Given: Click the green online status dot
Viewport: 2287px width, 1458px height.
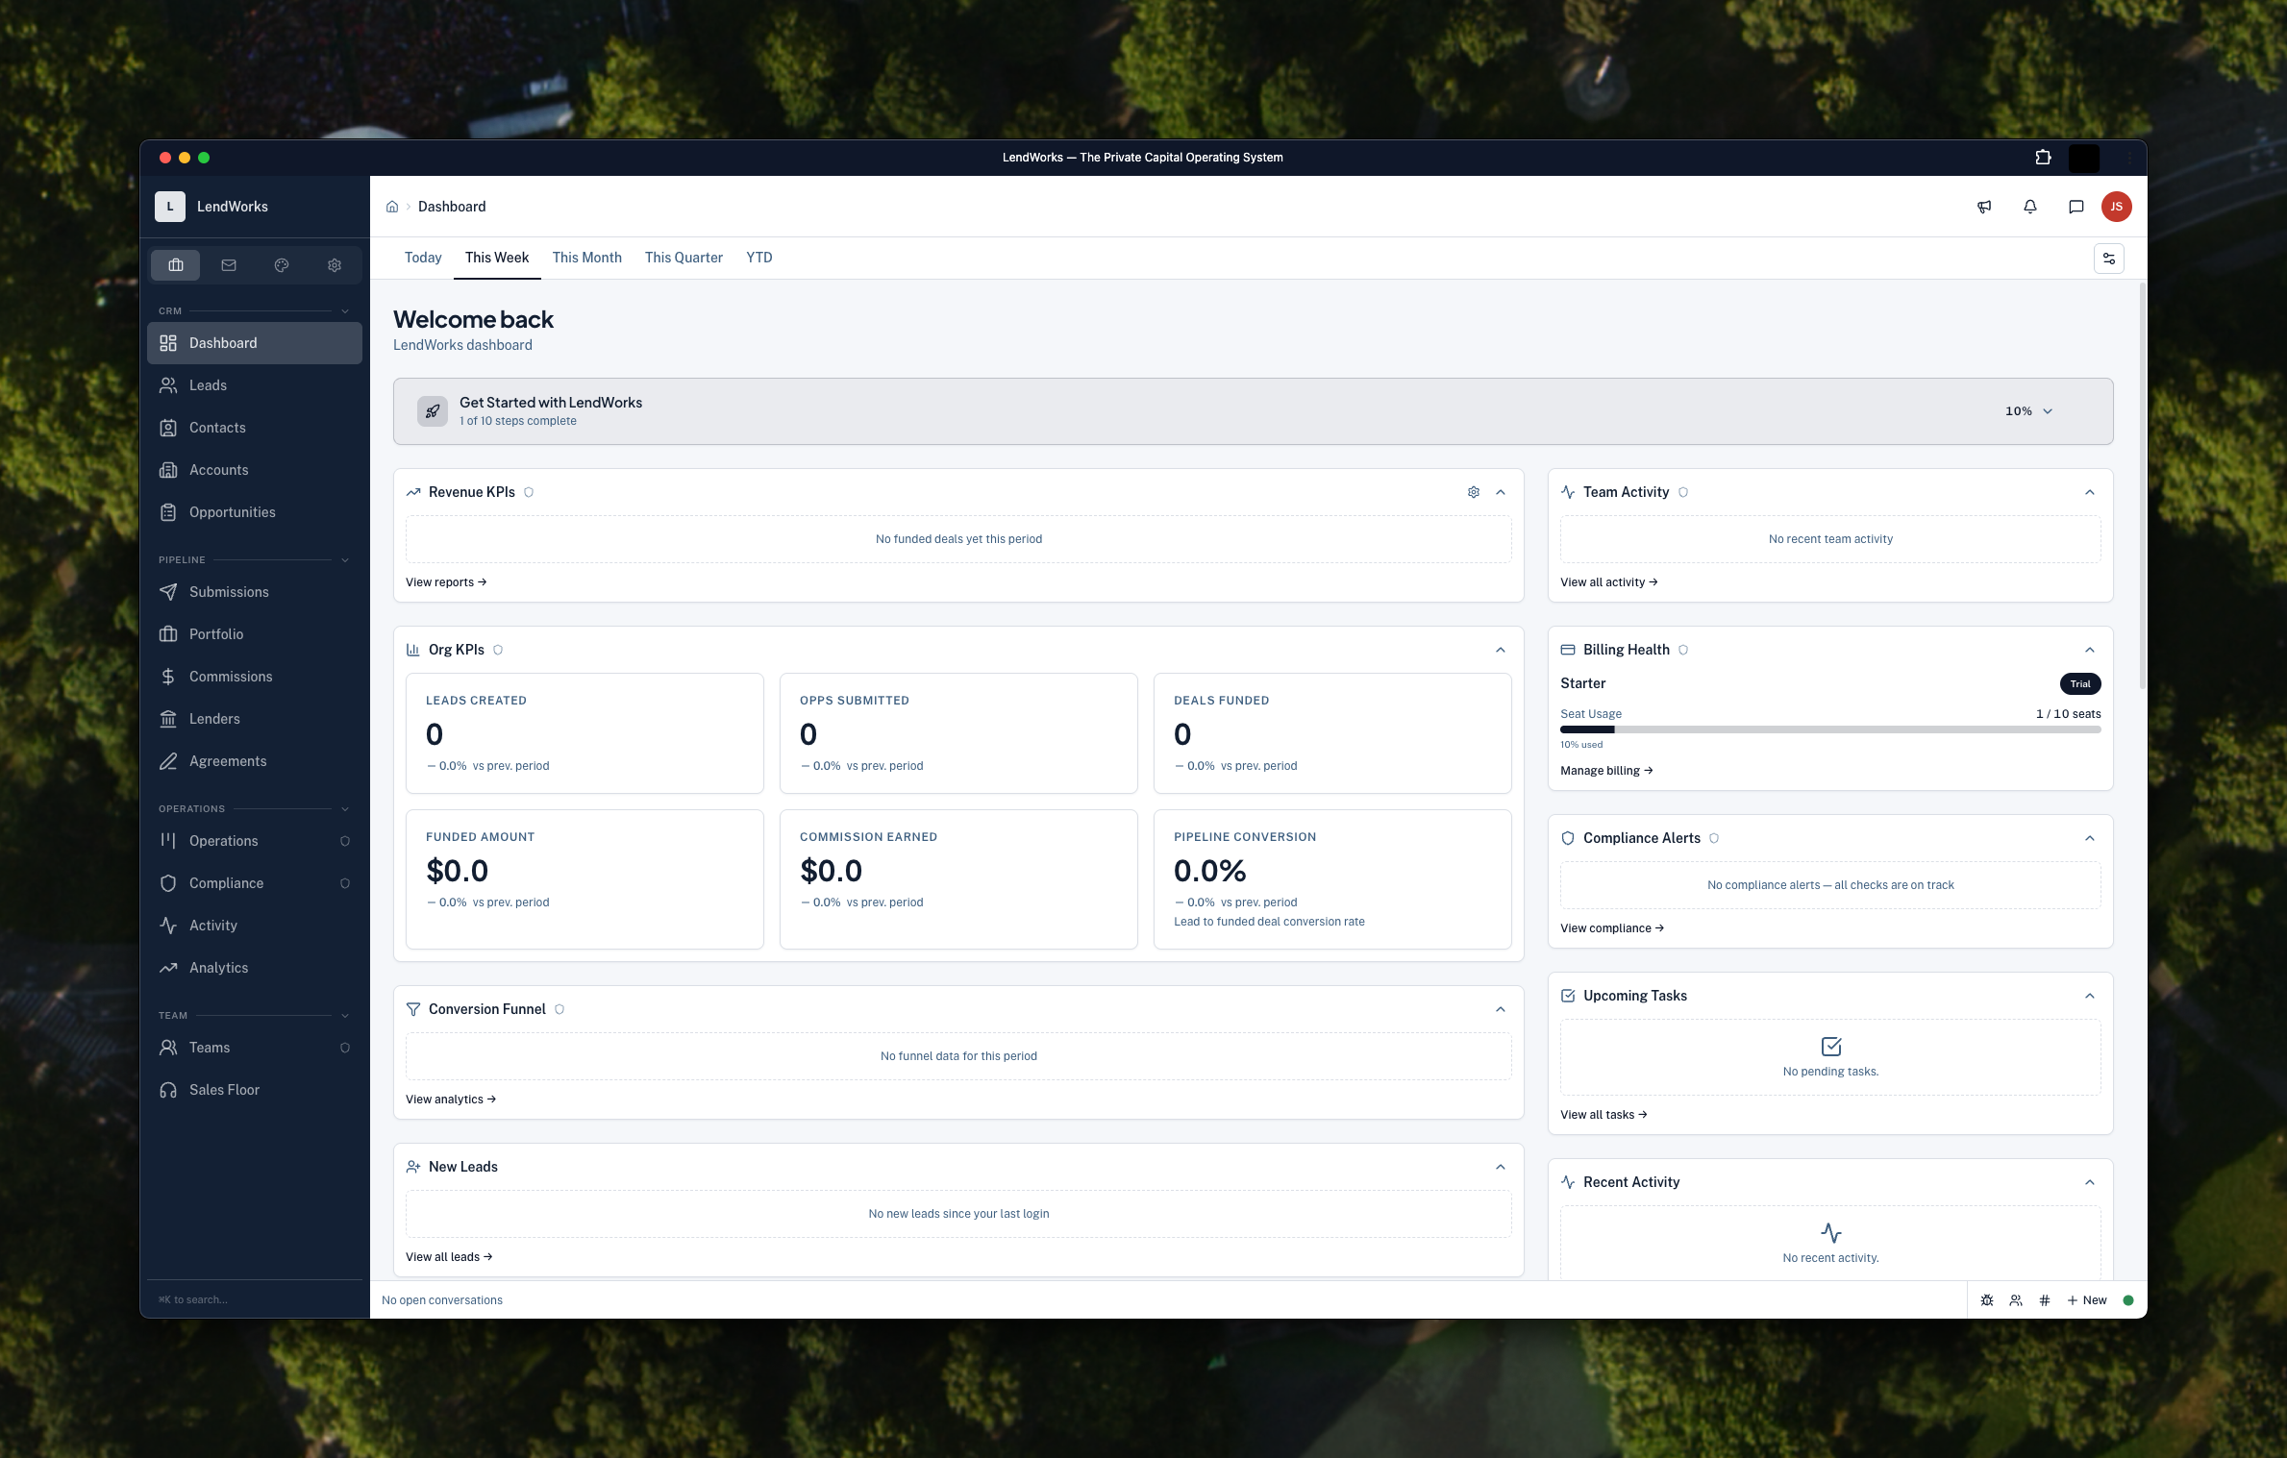Looking at the screenshot, I should 2128,1300.
